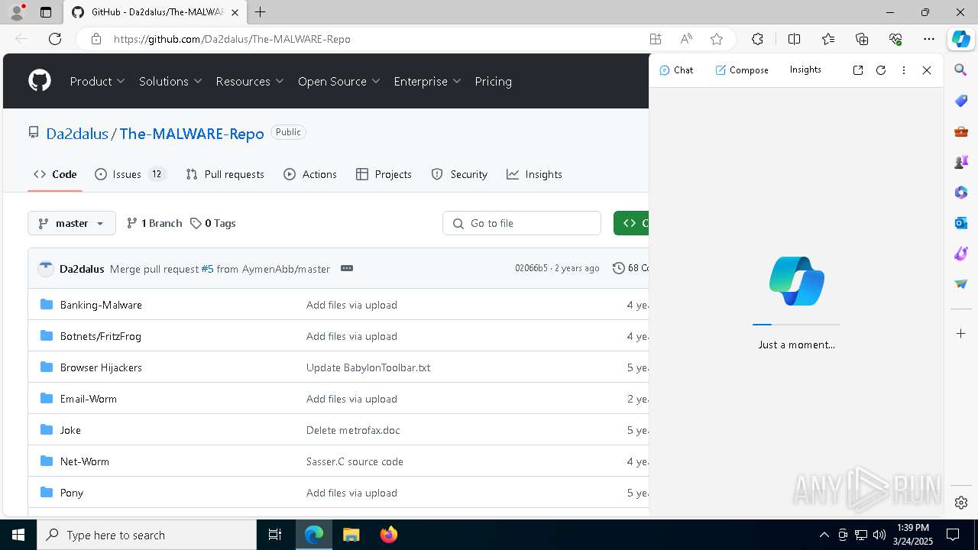978x550 pixels.
Task: Open browser Extensions icon
Action: 757,39
